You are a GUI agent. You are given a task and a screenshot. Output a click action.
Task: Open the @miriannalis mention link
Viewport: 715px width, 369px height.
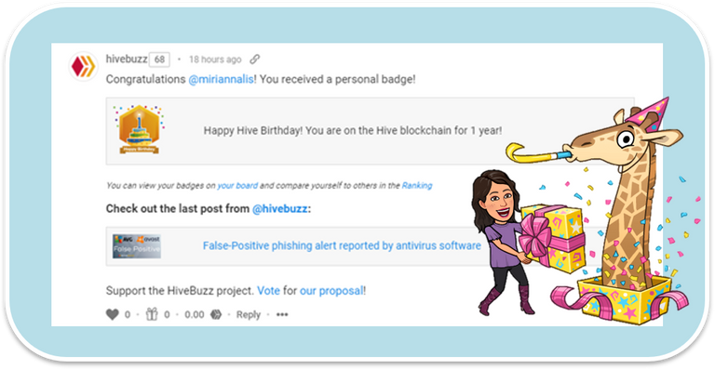222,79
